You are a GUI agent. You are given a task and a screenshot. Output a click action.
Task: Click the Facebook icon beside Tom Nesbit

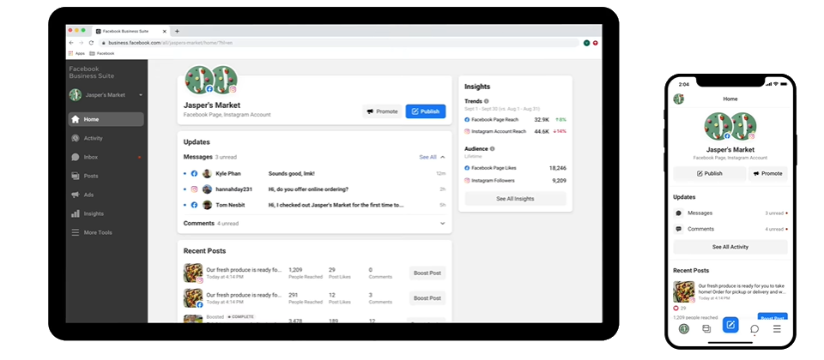point(194,205)
